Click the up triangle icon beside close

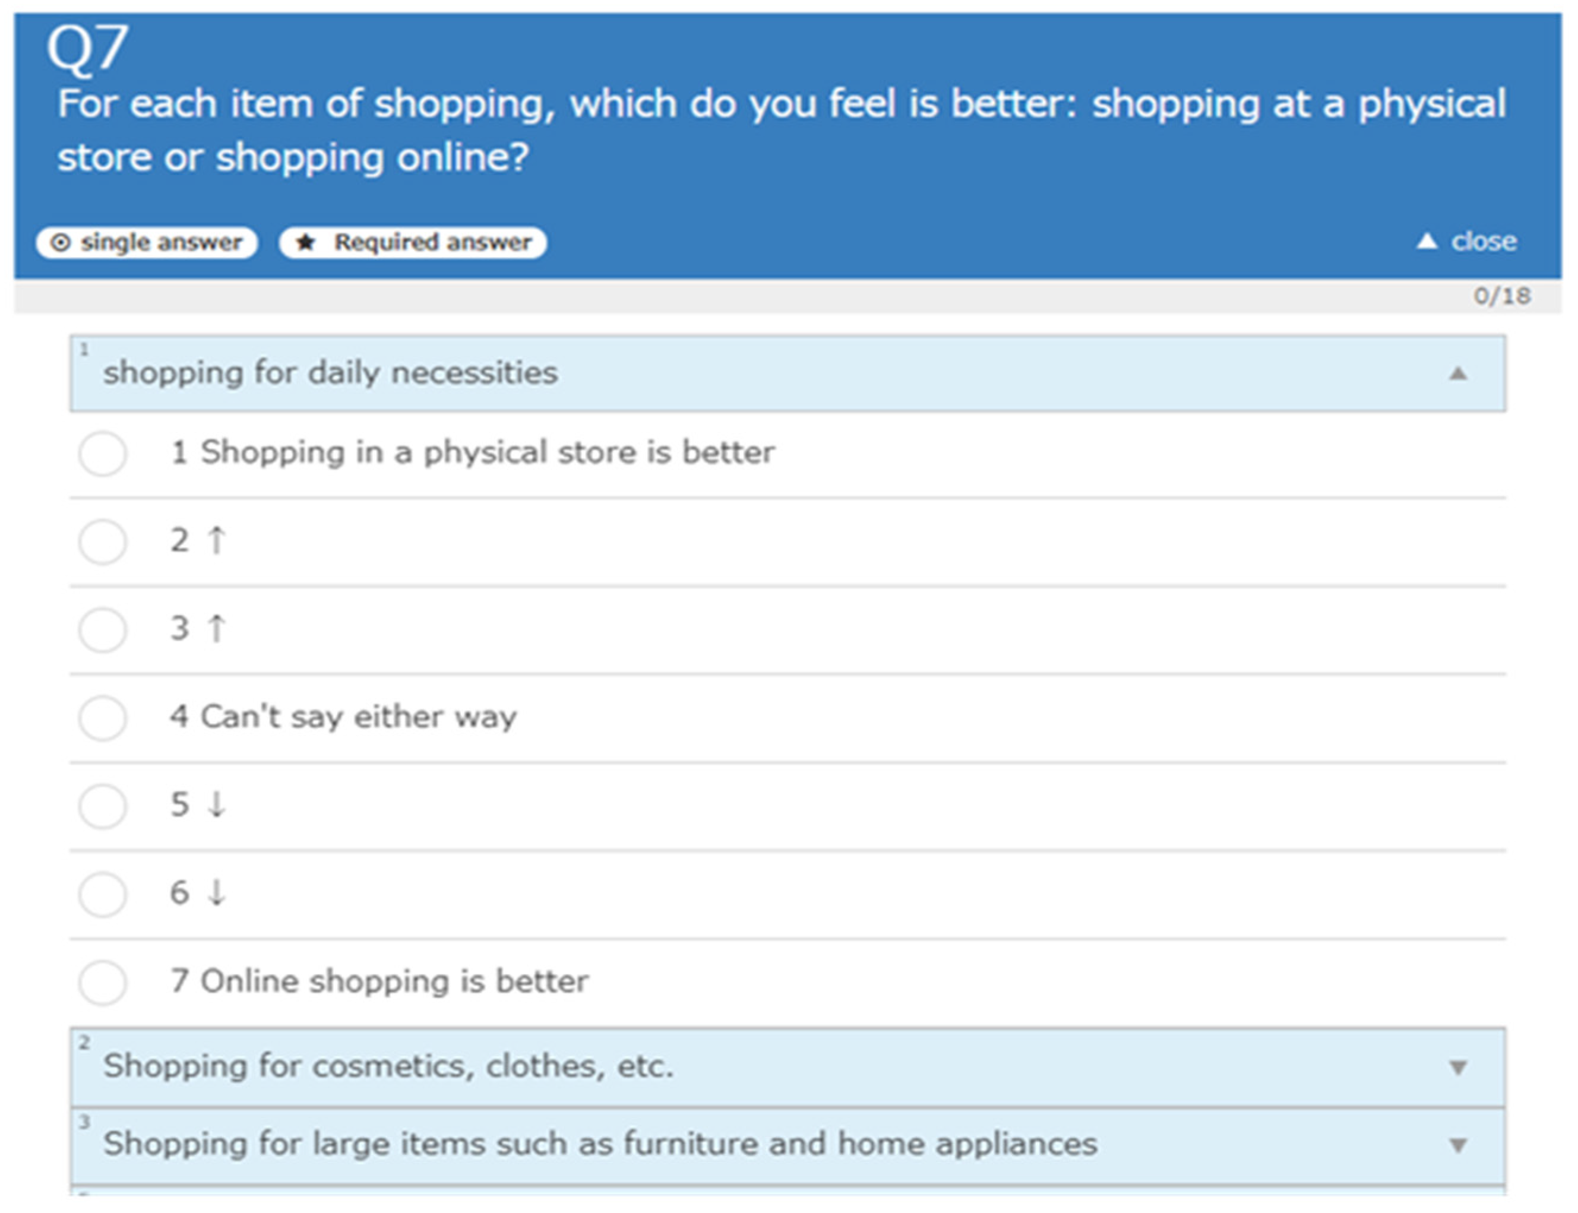coord(1427,241)
